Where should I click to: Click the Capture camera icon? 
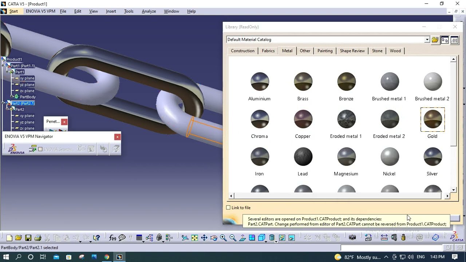(x=352, y=238)
